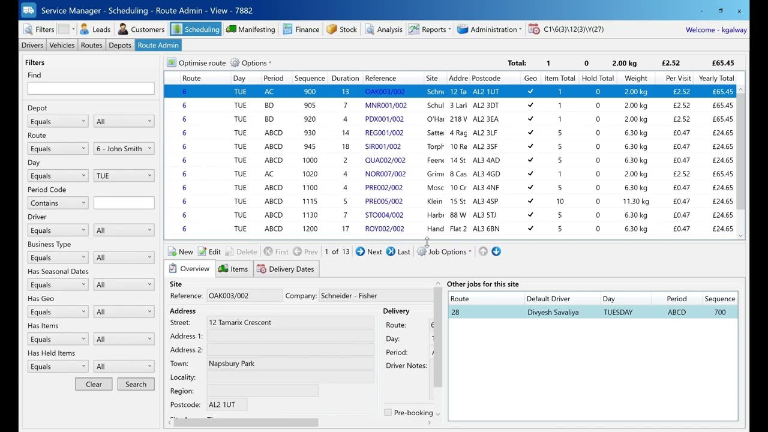
Task: Click the Find text field
Action: [x=91, y=89]
